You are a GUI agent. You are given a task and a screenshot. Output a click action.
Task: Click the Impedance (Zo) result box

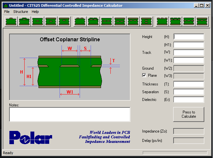pyautogui.click(x=189, y=131)
